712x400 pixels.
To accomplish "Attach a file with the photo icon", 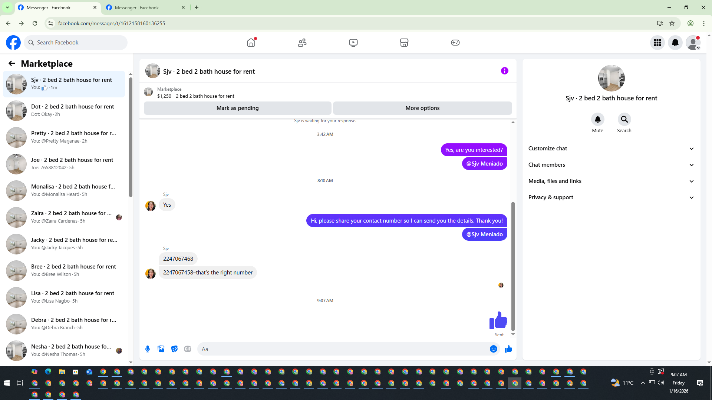I will click(161, 349).
